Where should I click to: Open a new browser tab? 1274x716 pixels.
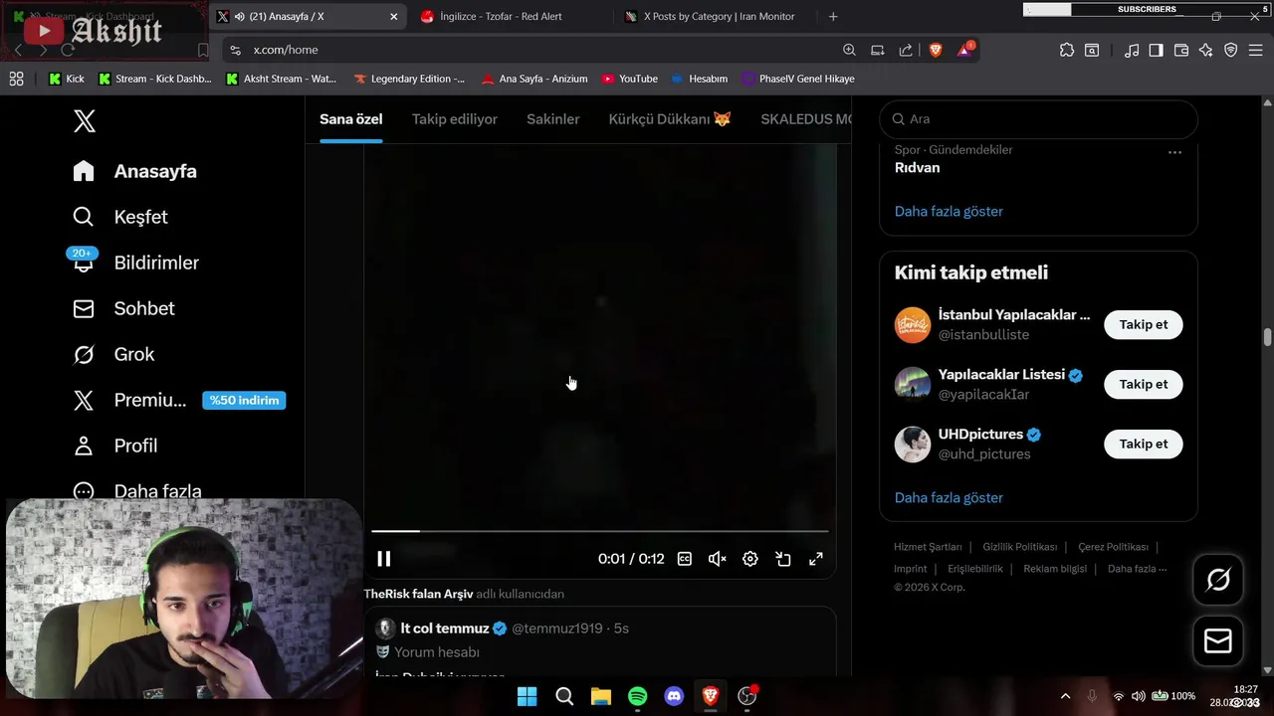pyautogui.click(x=833, y=16)
